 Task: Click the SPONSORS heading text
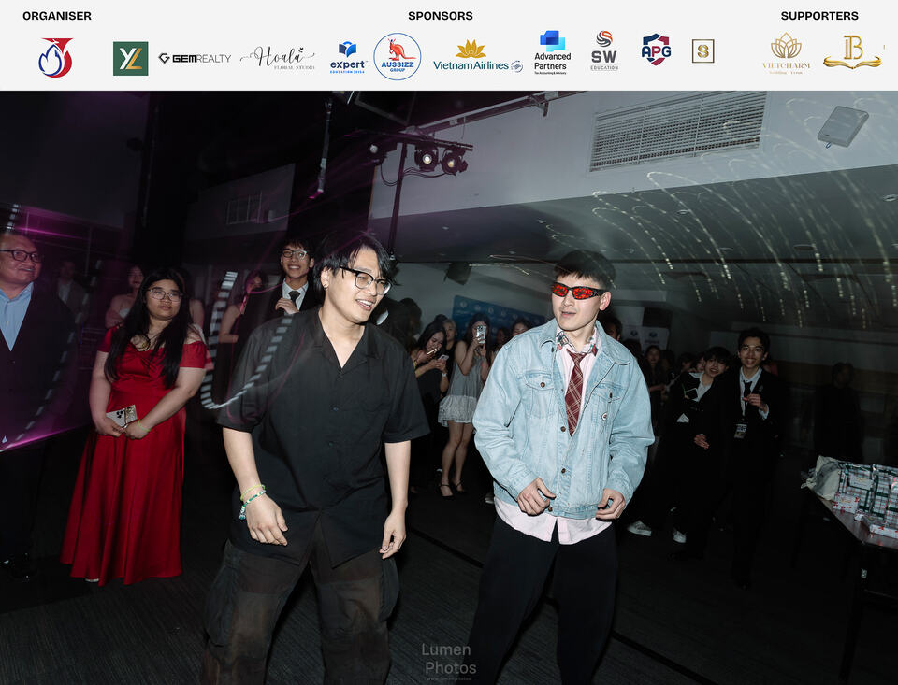pos(441,16)
